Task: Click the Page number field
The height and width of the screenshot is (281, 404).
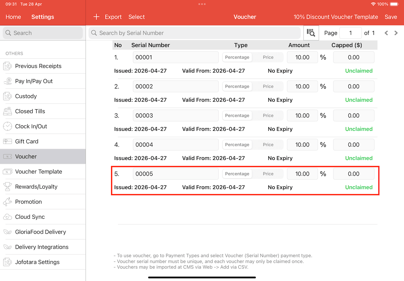Action: click(350, 33)
